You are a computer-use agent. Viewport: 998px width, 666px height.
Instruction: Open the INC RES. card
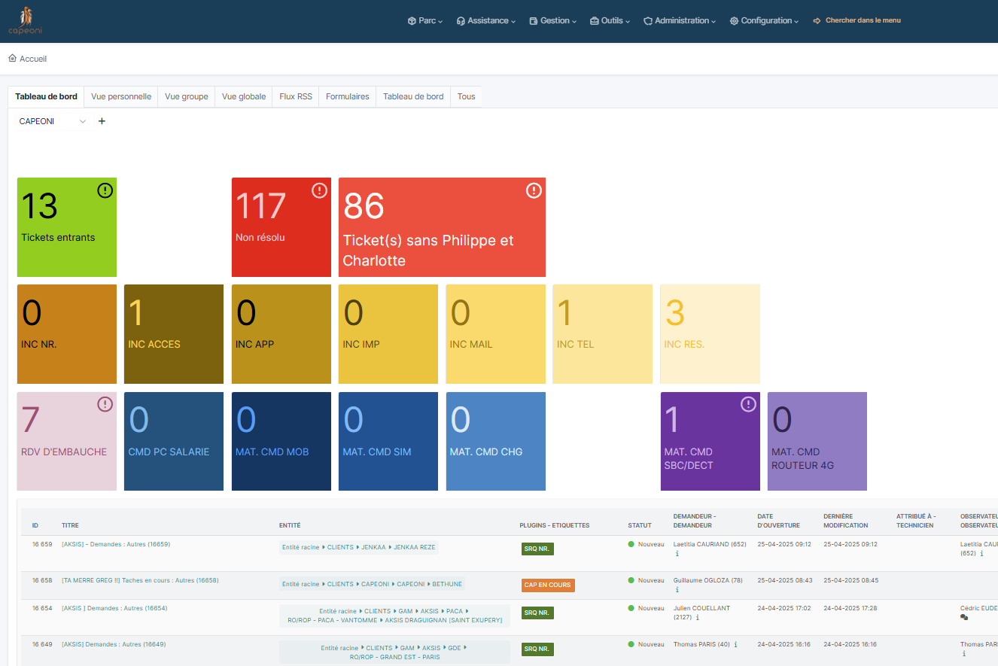pos(710,334)
